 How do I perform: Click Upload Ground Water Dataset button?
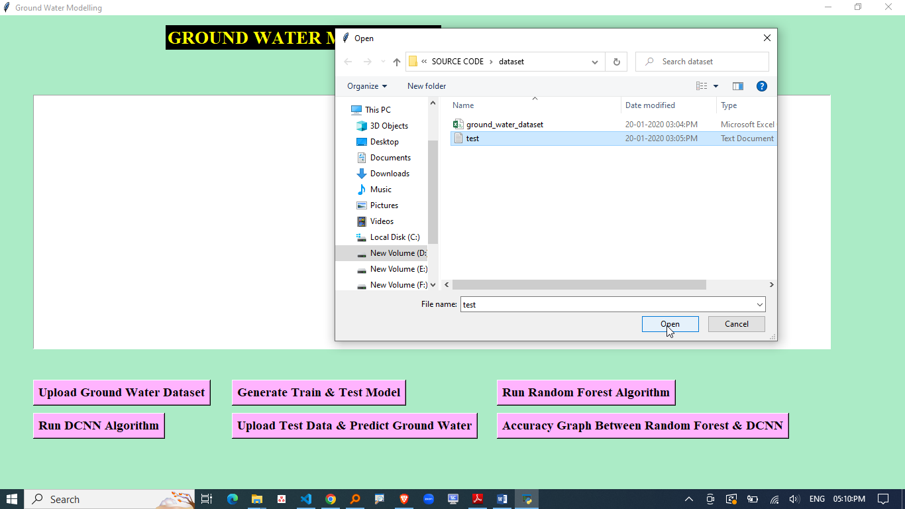[122, 392]
